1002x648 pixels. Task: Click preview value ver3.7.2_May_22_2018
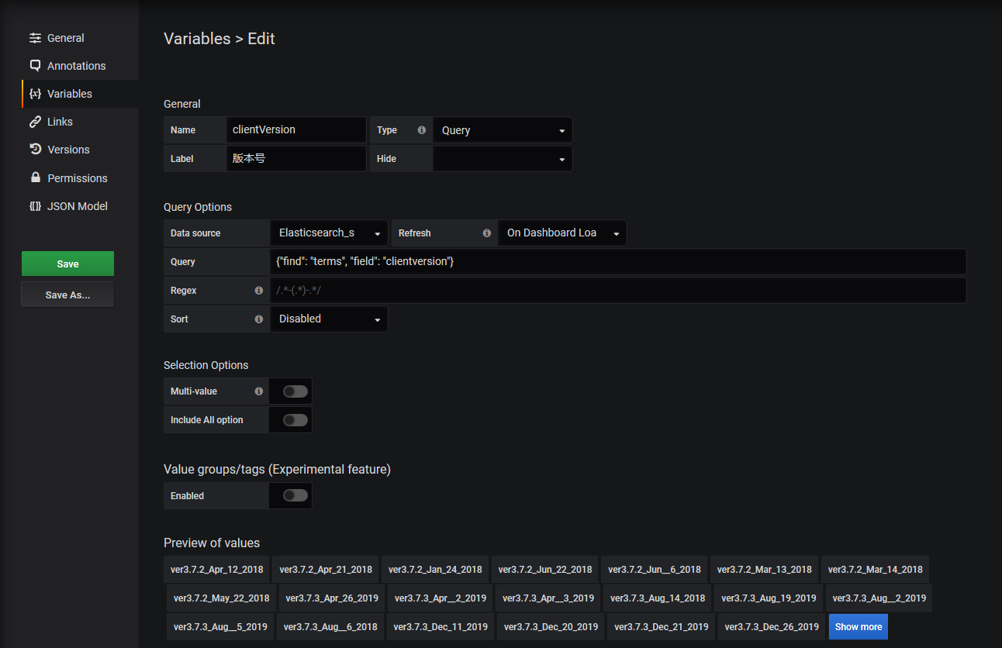[x=222, y=598]
